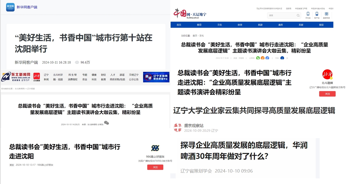Image resolution: width=351 pixels, height=184 pixels.
Task: Set font size to 小 (small)
Action: (x=282, y=58)
